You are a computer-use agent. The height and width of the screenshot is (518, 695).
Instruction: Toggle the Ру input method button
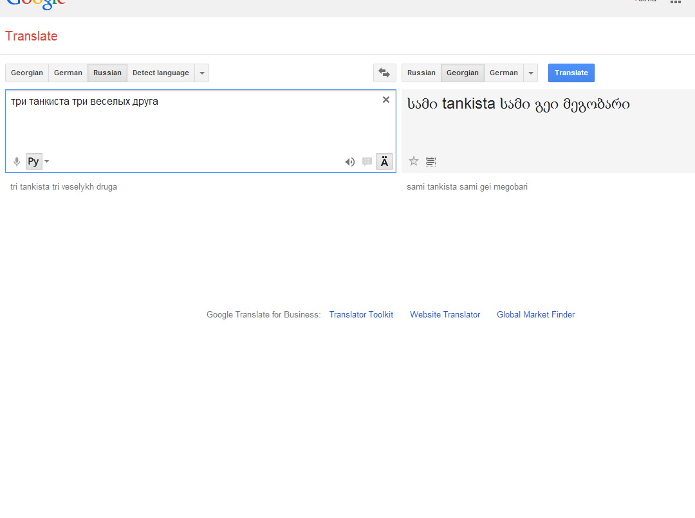coord(34,161)
